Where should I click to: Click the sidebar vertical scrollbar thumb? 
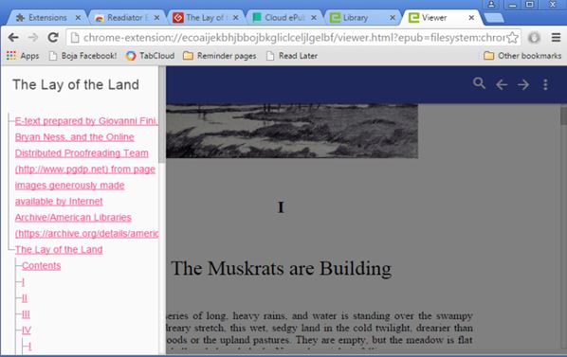[161, 115]
